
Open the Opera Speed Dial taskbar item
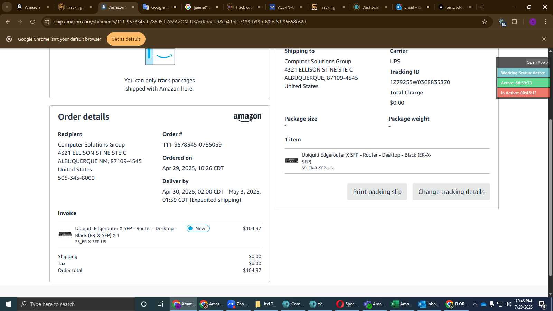click(347, 304)
